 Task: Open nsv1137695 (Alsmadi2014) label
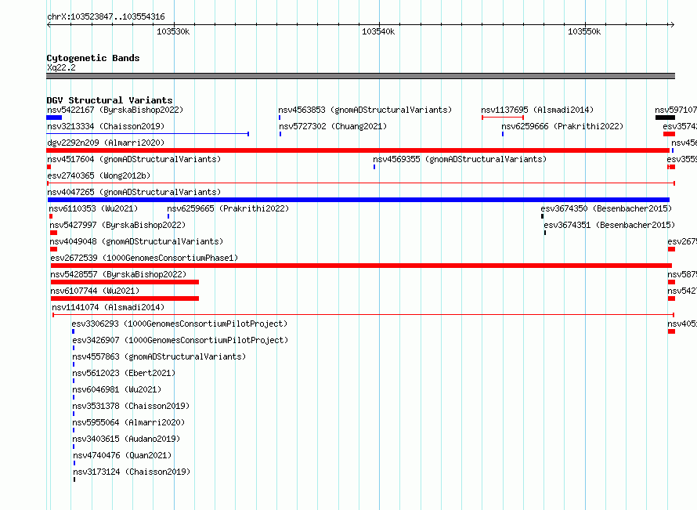coord(537,110)
